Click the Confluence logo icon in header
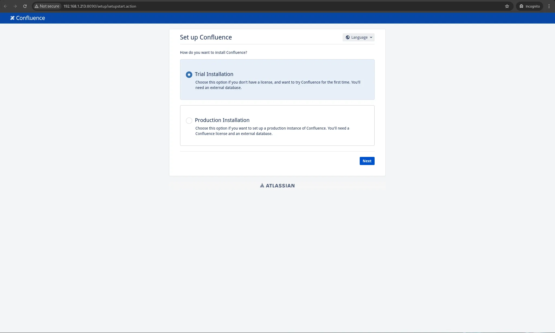The height and width of the screenshot is (333, 555). (12, 18)
